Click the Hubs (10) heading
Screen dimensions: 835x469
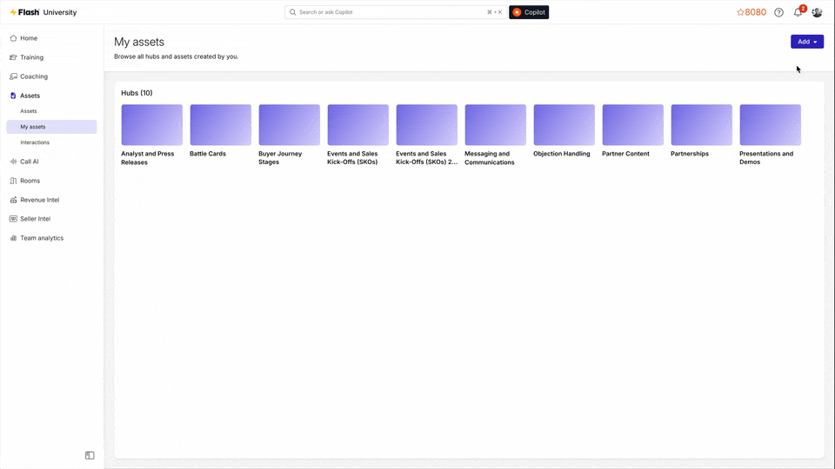[137, 93]
